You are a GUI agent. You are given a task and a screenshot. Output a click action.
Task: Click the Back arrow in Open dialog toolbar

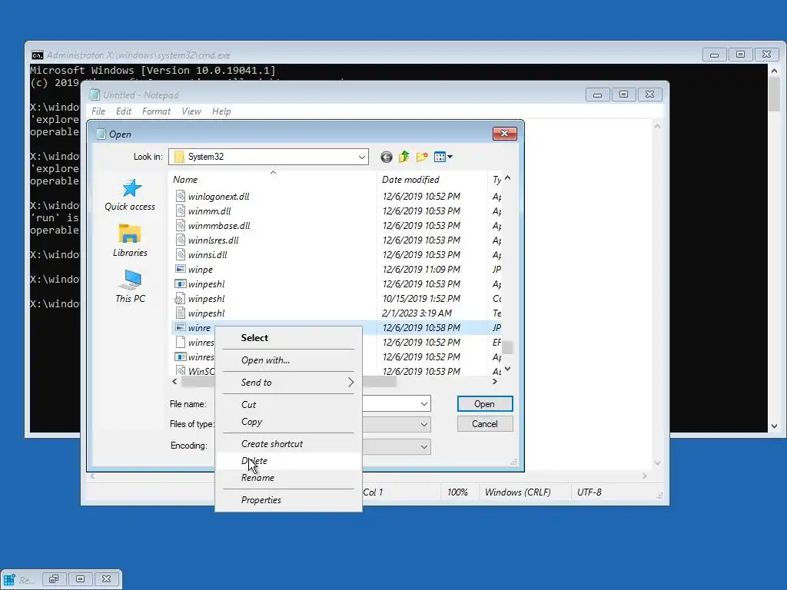(x=386, y=157)
